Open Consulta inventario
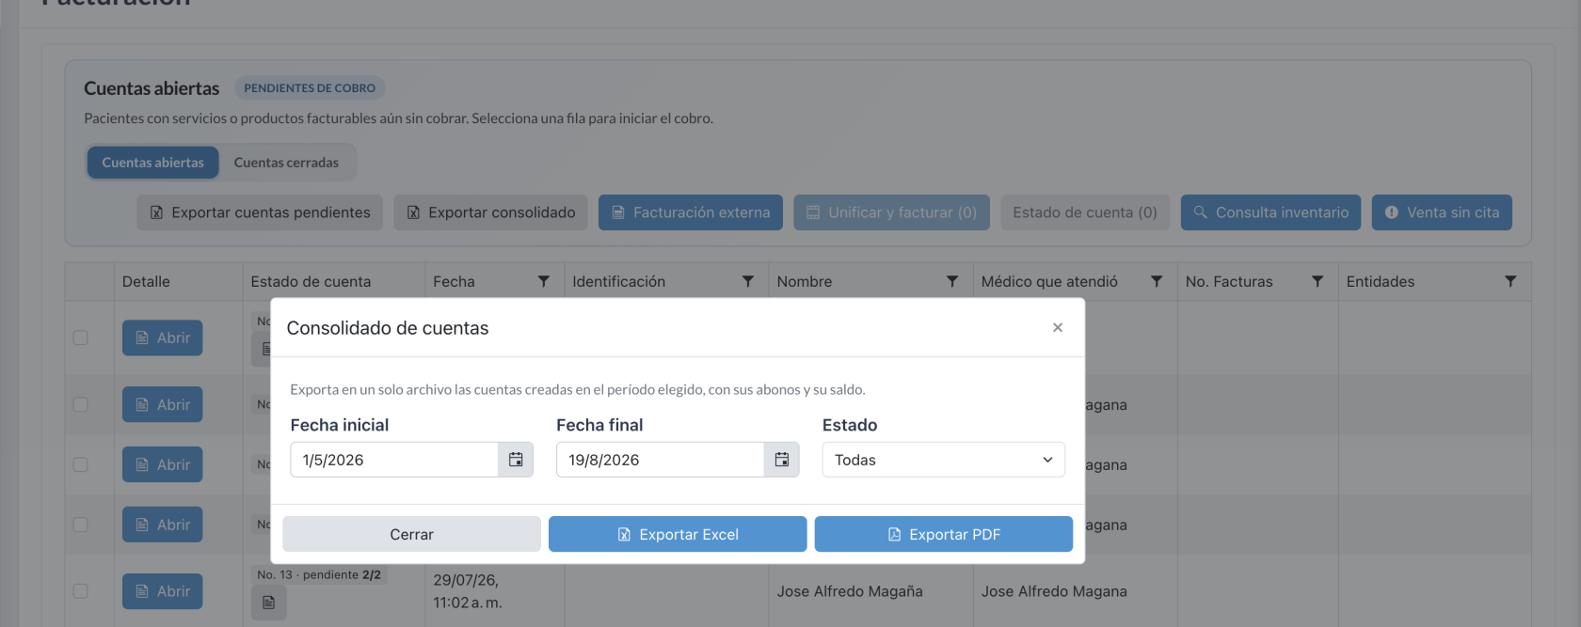This screenshot has height=627, width=1581. point(1270,212)
